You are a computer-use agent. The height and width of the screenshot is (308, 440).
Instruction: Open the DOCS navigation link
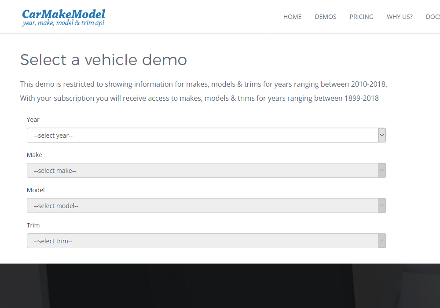tap(433, 17)
